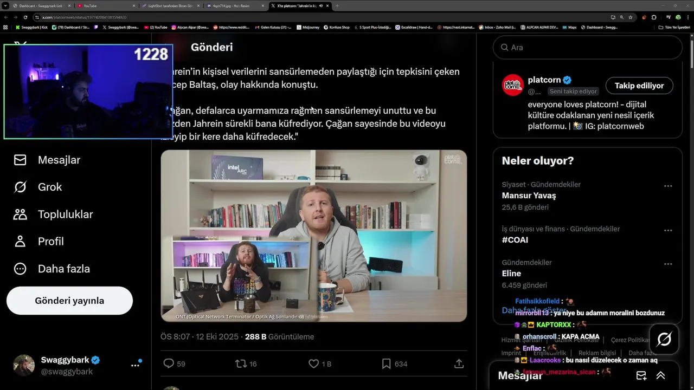The height and width of the screenshot is (390, 694).
Task: Click the reply icon with 59 comments
Action: [174, 363]
